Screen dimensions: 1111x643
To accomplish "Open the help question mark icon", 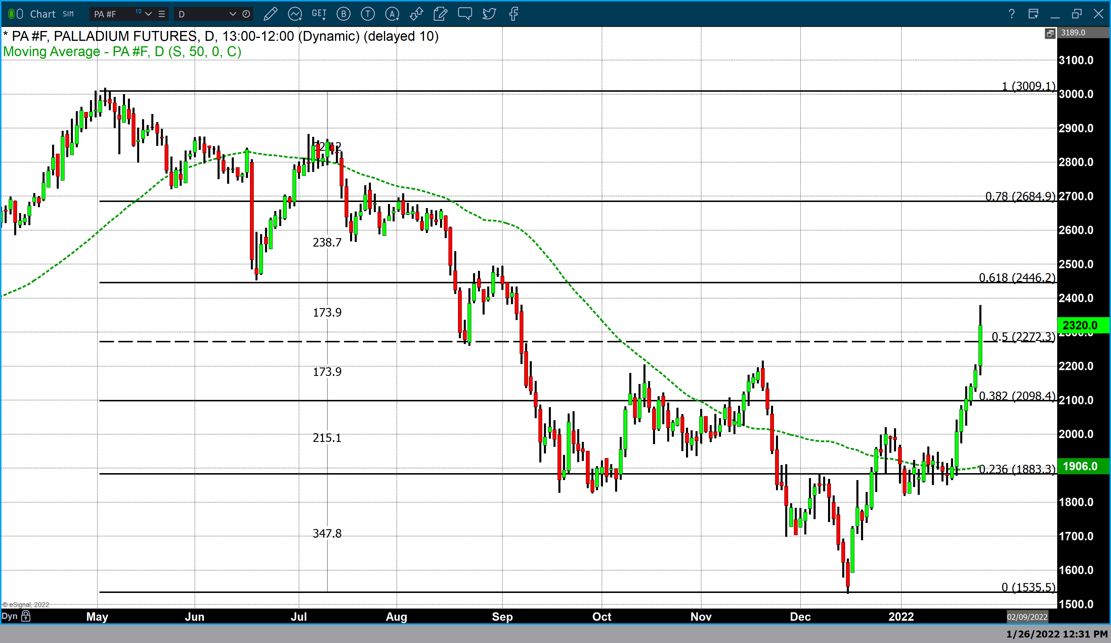I will (1012, 14).
